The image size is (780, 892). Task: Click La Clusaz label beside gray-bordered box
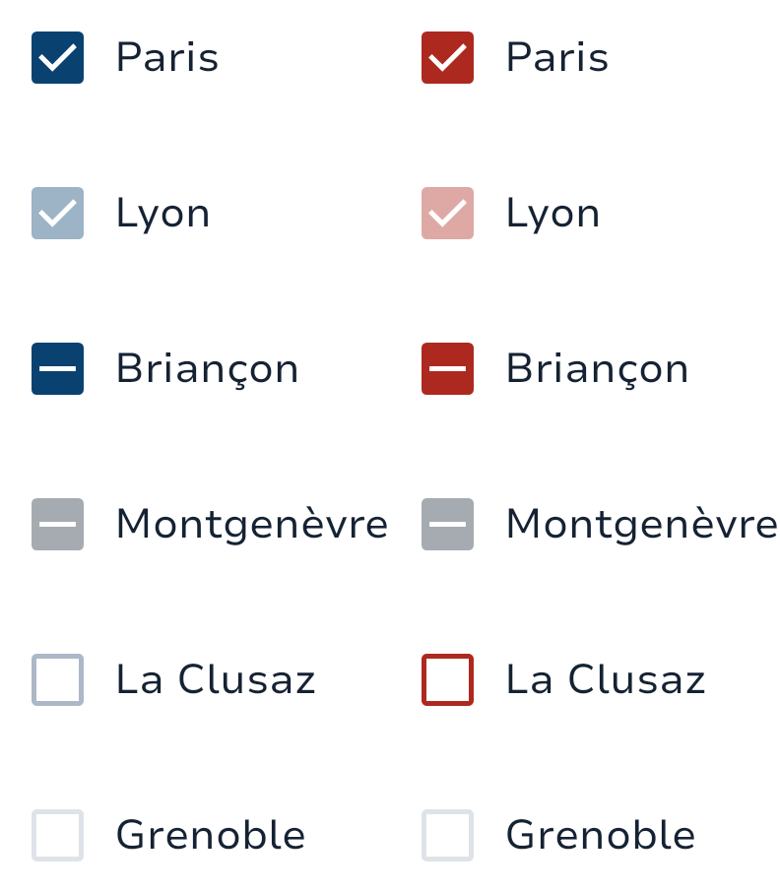point(215,680)
